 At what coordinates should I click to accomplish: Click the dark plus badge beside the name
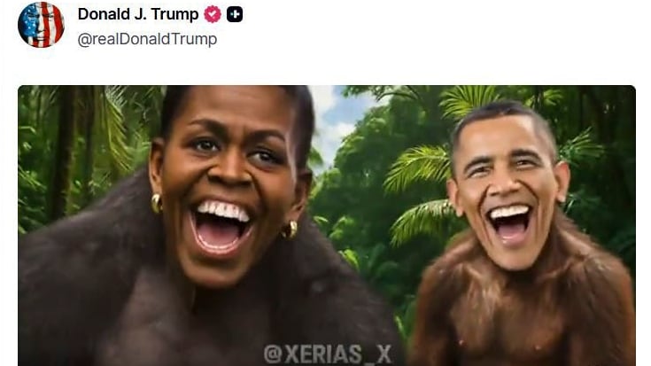(x=235, y=14)
